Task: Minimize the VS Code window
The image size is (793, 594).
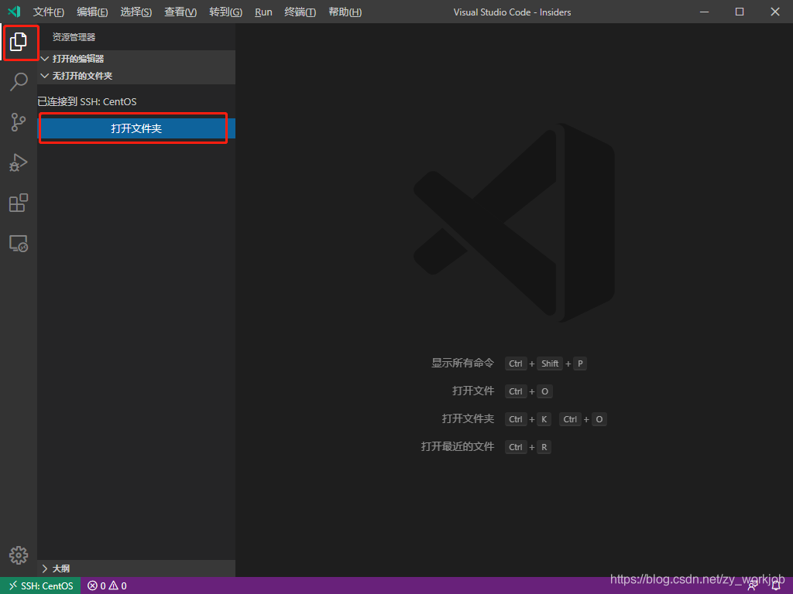Action: pyautogui.click(x=704, y=12)
